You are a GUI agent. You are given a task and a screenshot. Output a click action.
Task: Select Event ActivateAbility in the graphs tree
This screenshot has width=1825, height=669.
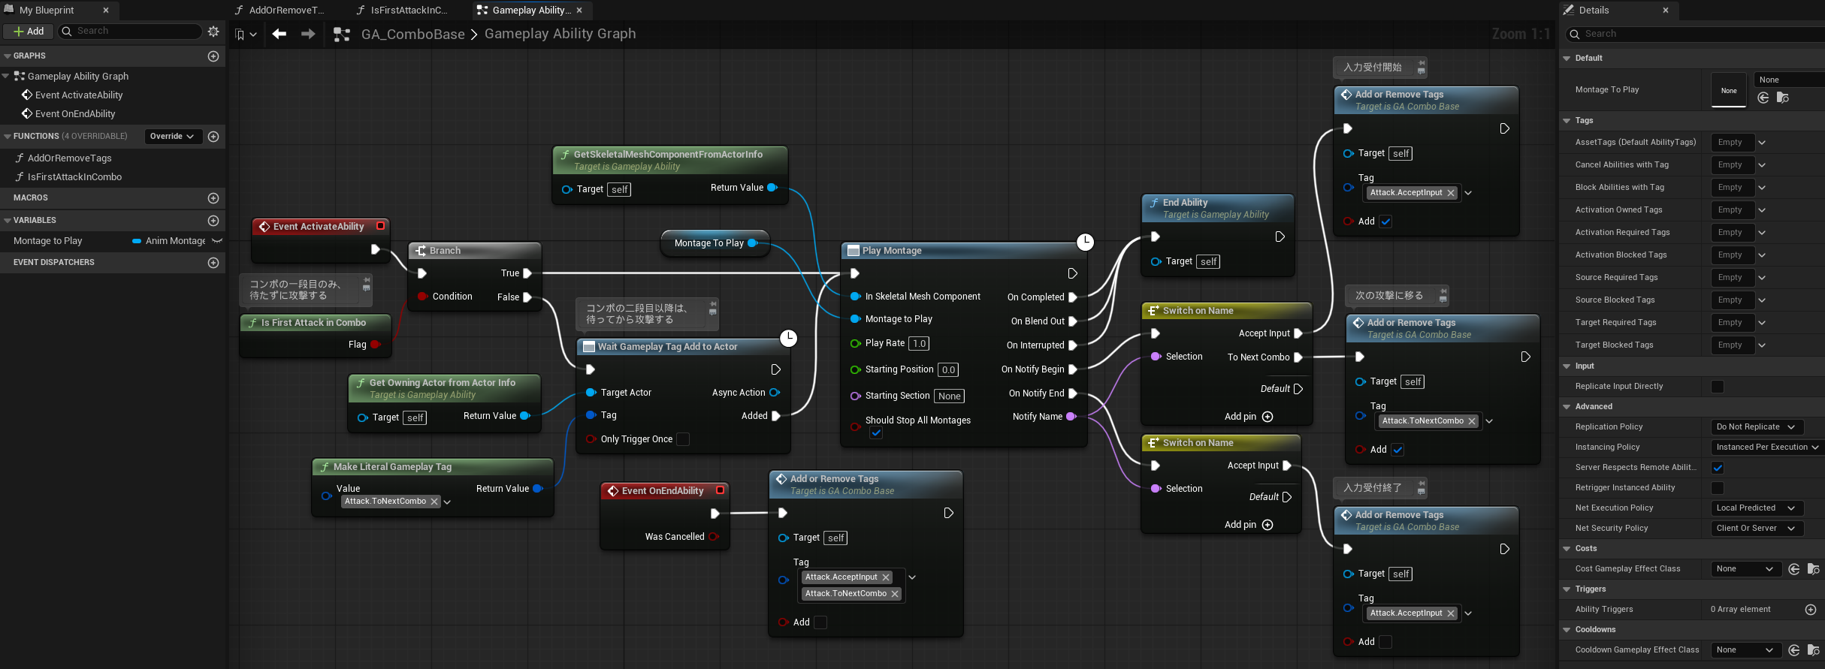pos(79,95)
